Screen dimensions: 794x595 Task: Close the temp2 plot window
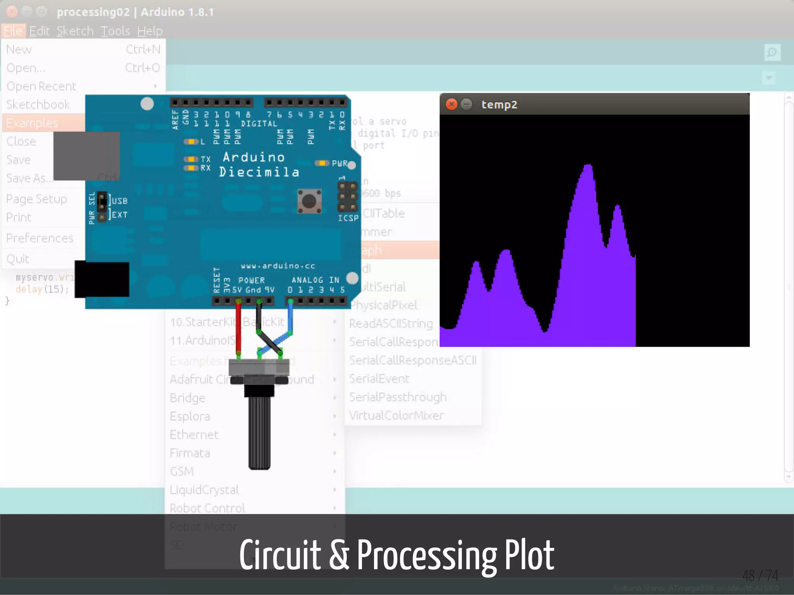(x=451, y=104)
